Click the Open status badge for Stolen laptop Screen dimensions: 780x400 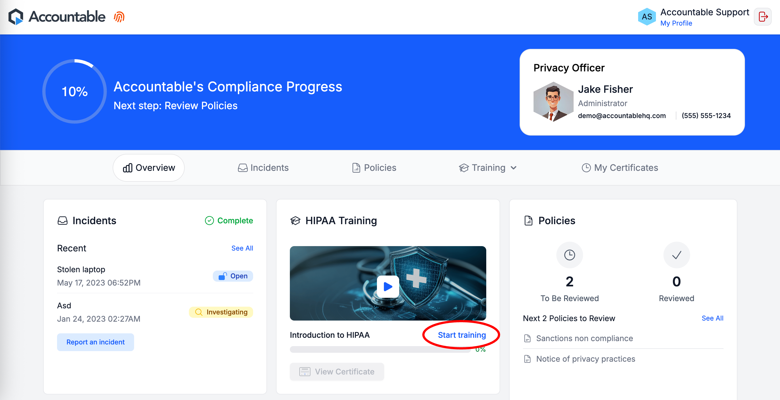[x=233, y=276]
